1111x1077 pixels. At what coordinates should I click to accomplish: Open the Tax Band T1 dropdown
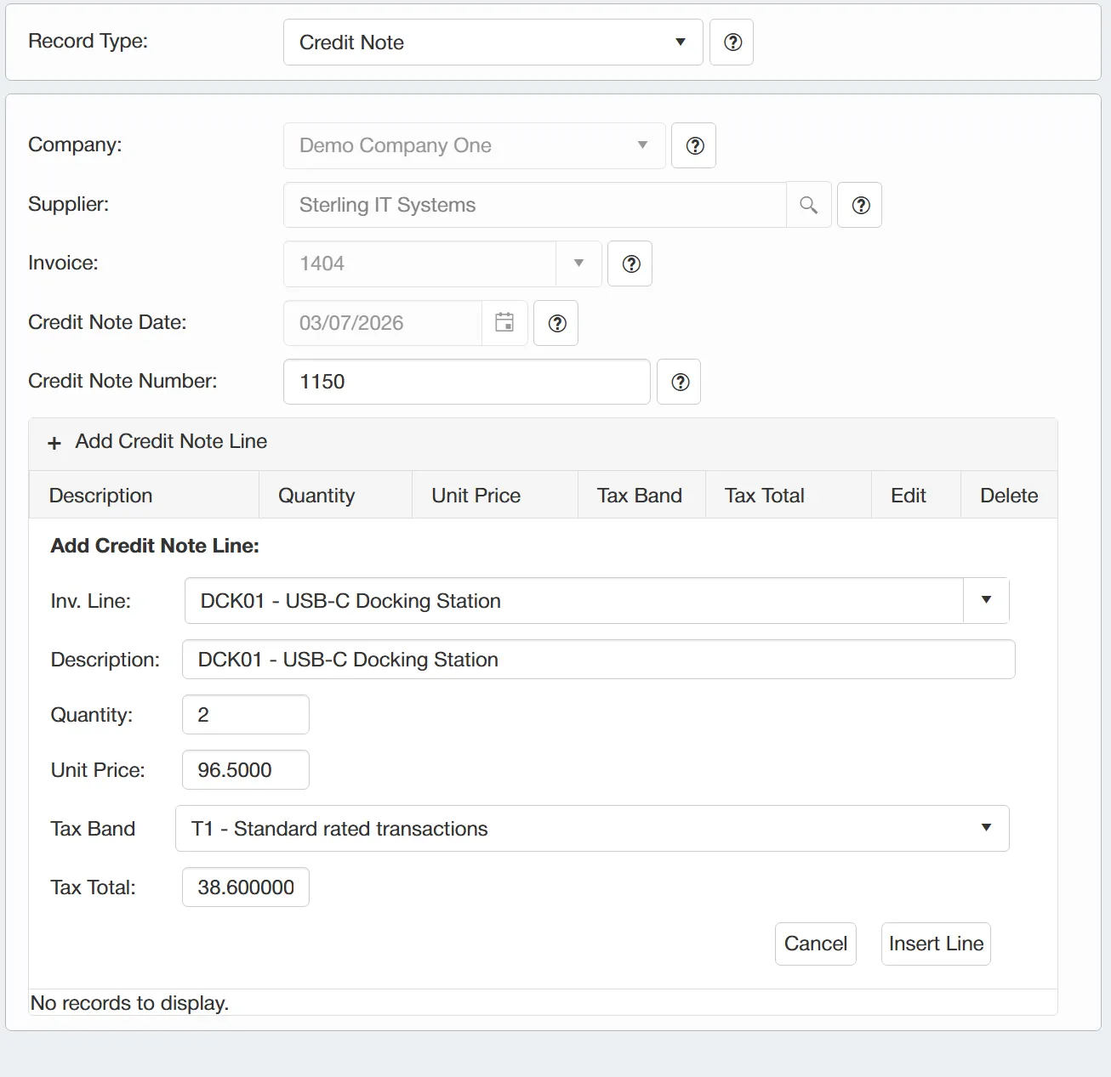coord(592,828)
